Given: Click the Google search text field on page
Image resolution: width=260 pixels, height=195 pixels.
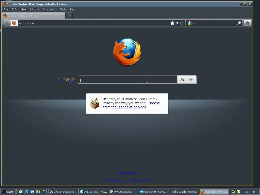Looking at the screenshot, I should point(127,79).
